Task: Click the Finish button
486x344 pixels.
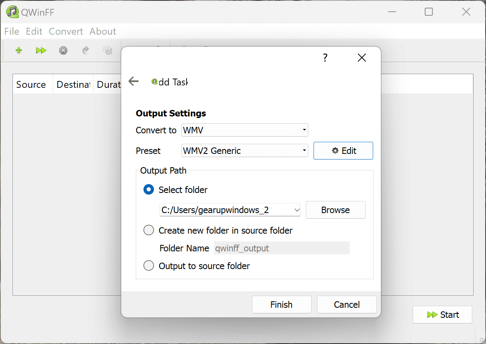Action: [x=282, y=305]
